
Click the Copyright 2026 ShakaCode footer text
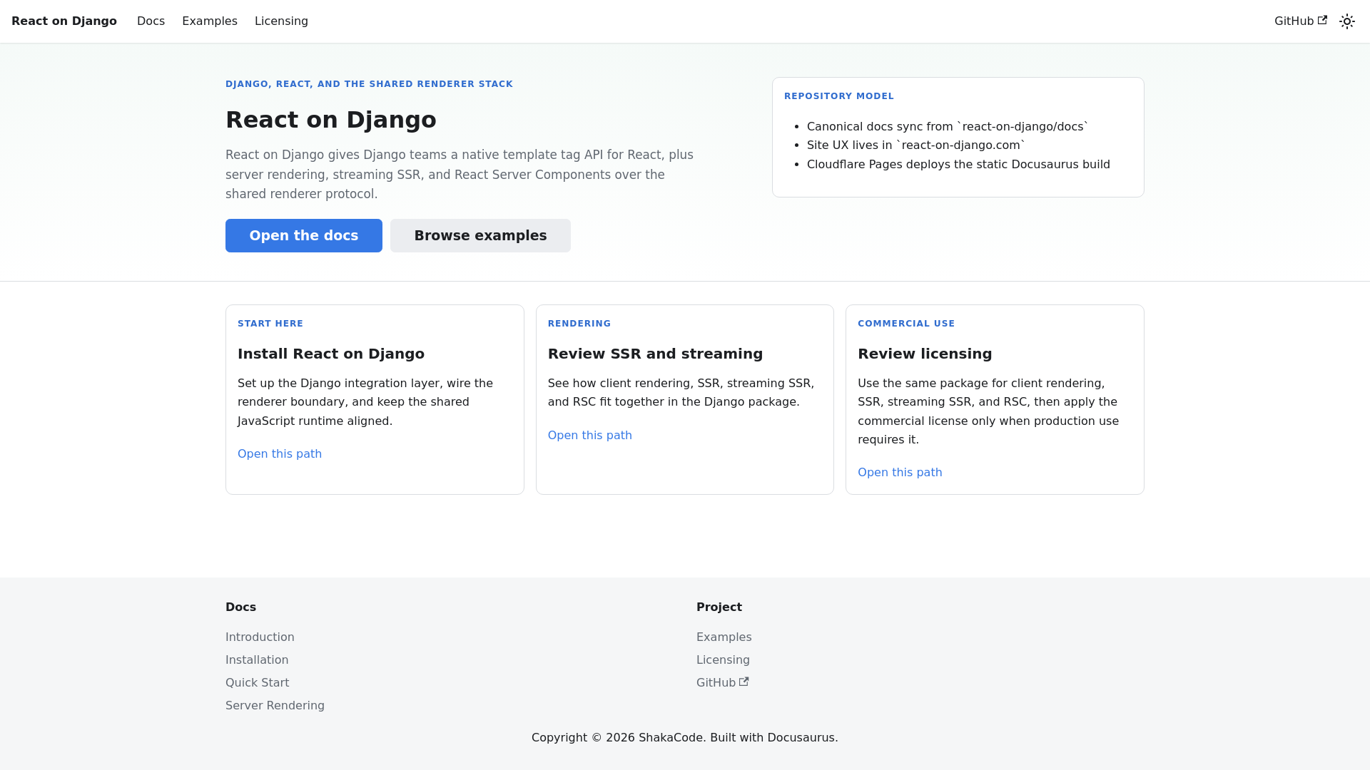685,738
